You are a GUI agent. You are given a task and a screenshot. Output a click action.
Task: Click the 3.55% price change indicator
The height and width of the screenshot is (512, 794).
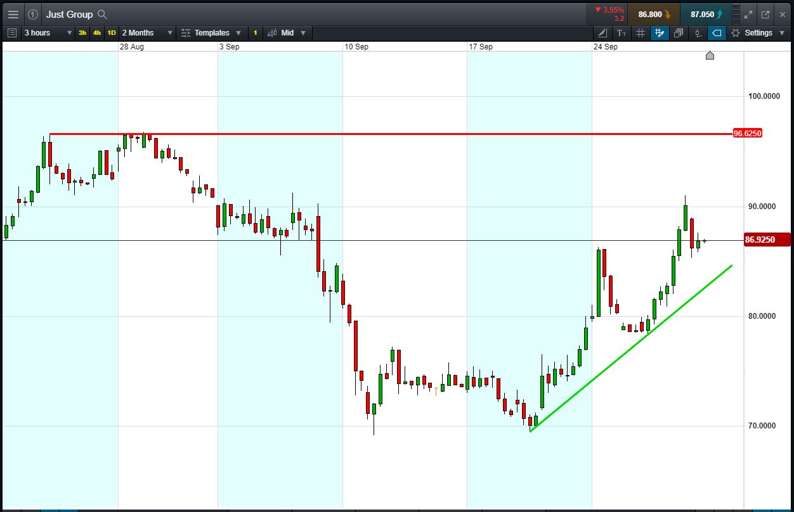(609, 10)
